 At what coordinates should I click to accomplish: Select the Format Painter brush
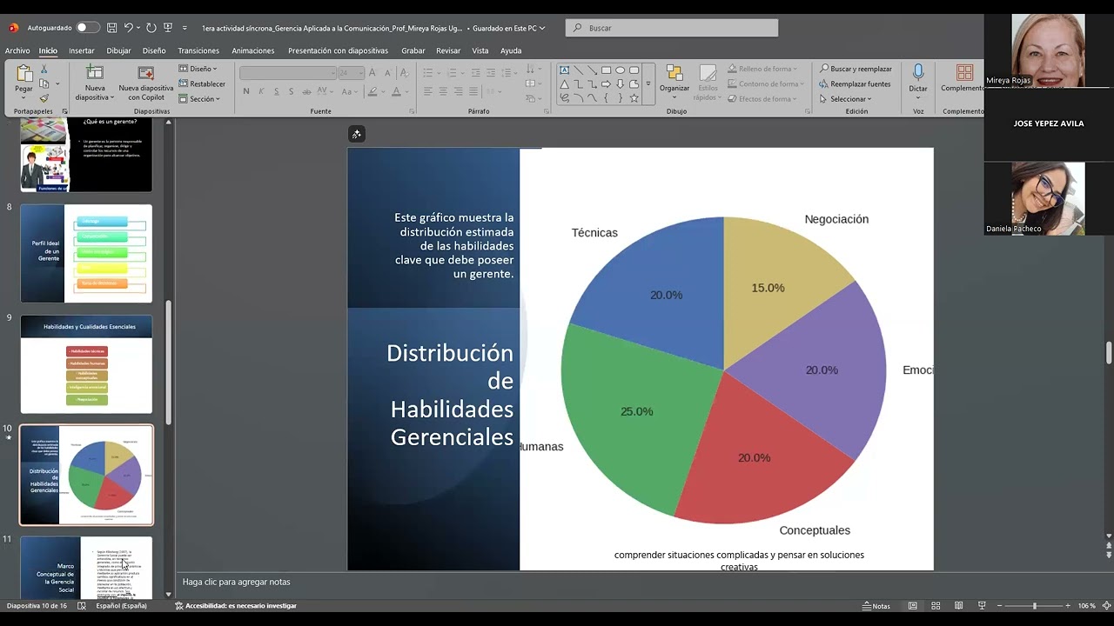(x=44, y=98)
